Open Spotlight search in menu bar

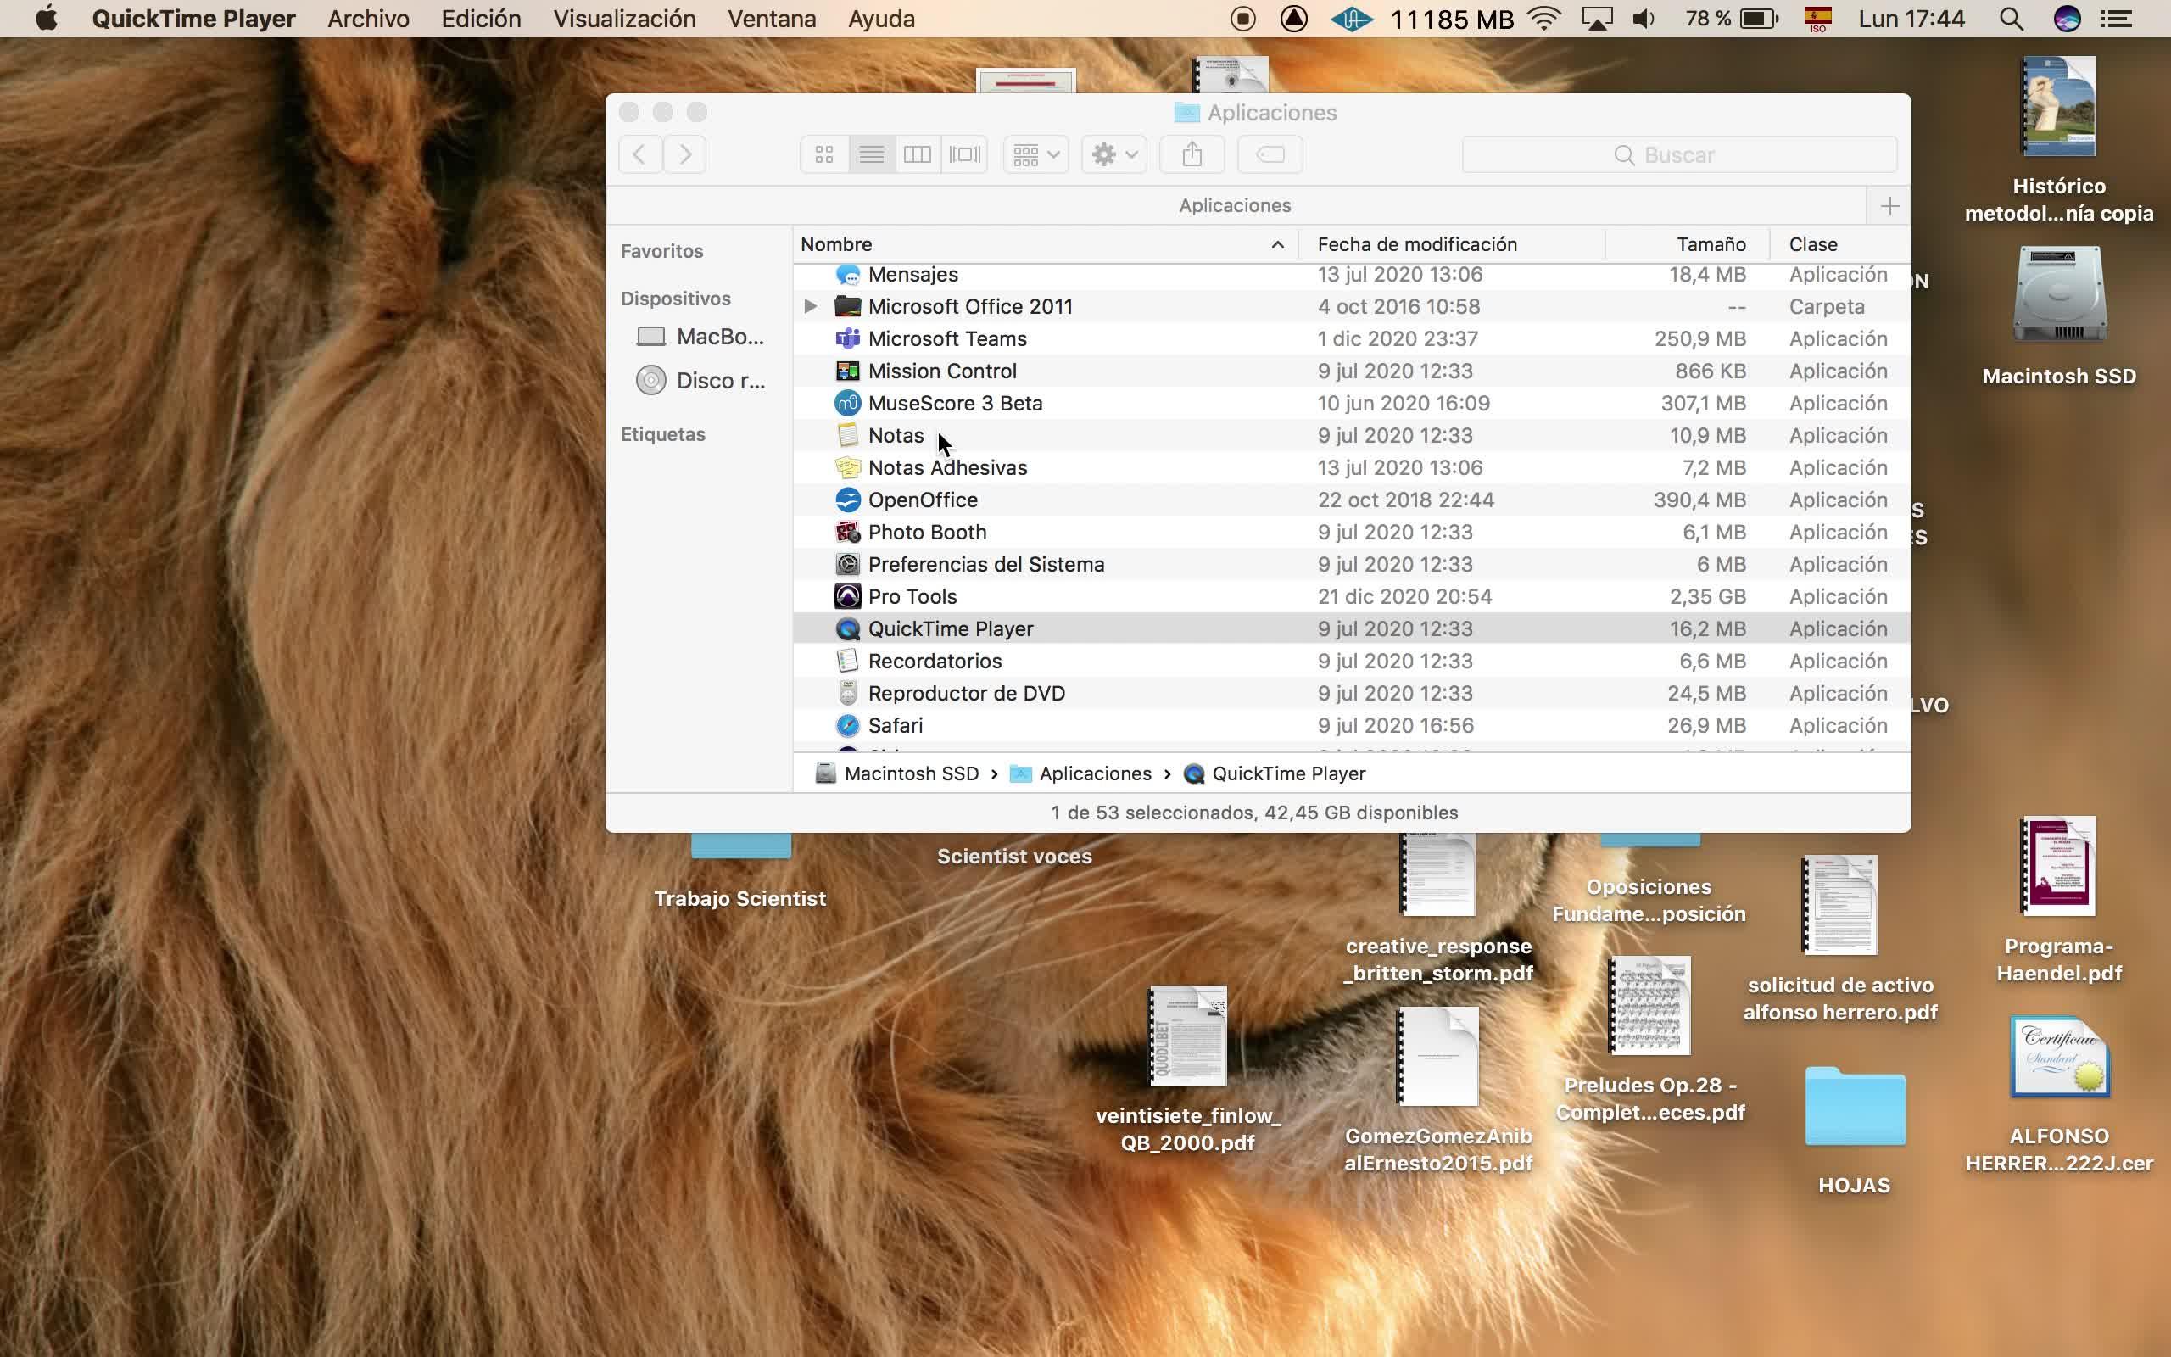click(2011, 19)
